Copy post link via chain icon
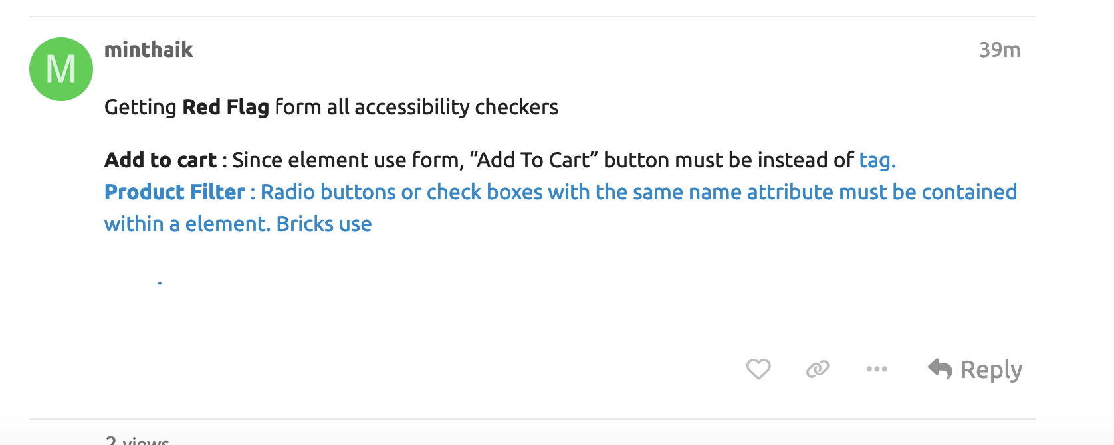Image resolution: width=1114 pixels, height=445 pixels. tap(818, 369)
